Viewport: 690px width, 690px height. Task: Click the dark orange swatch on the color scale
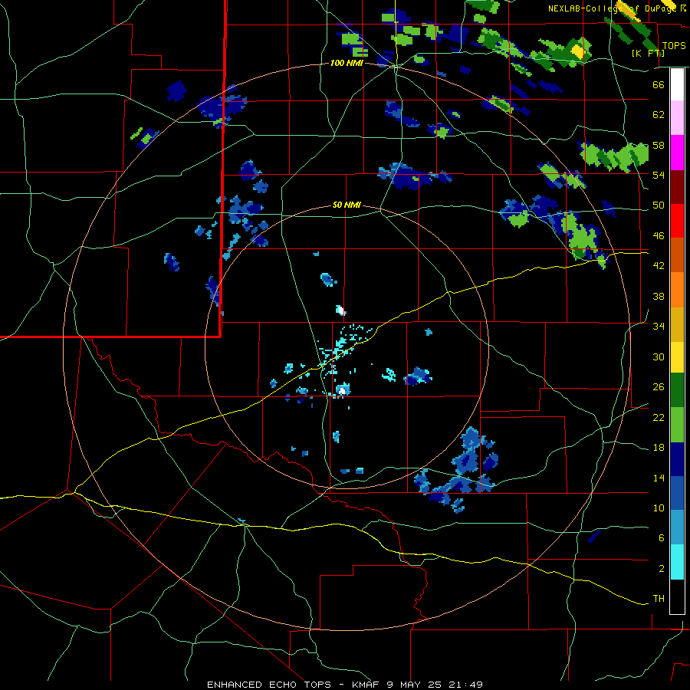(x=677, y=255)
